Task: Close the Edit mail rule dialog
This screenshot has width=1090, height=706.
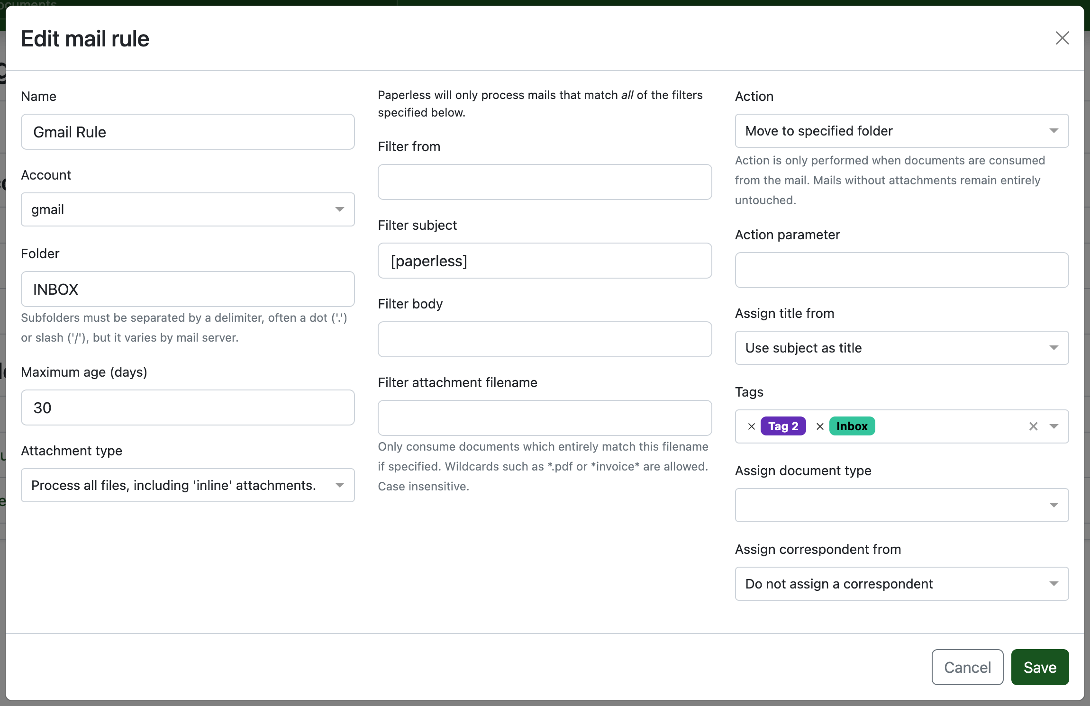Action: point(1062,38)
